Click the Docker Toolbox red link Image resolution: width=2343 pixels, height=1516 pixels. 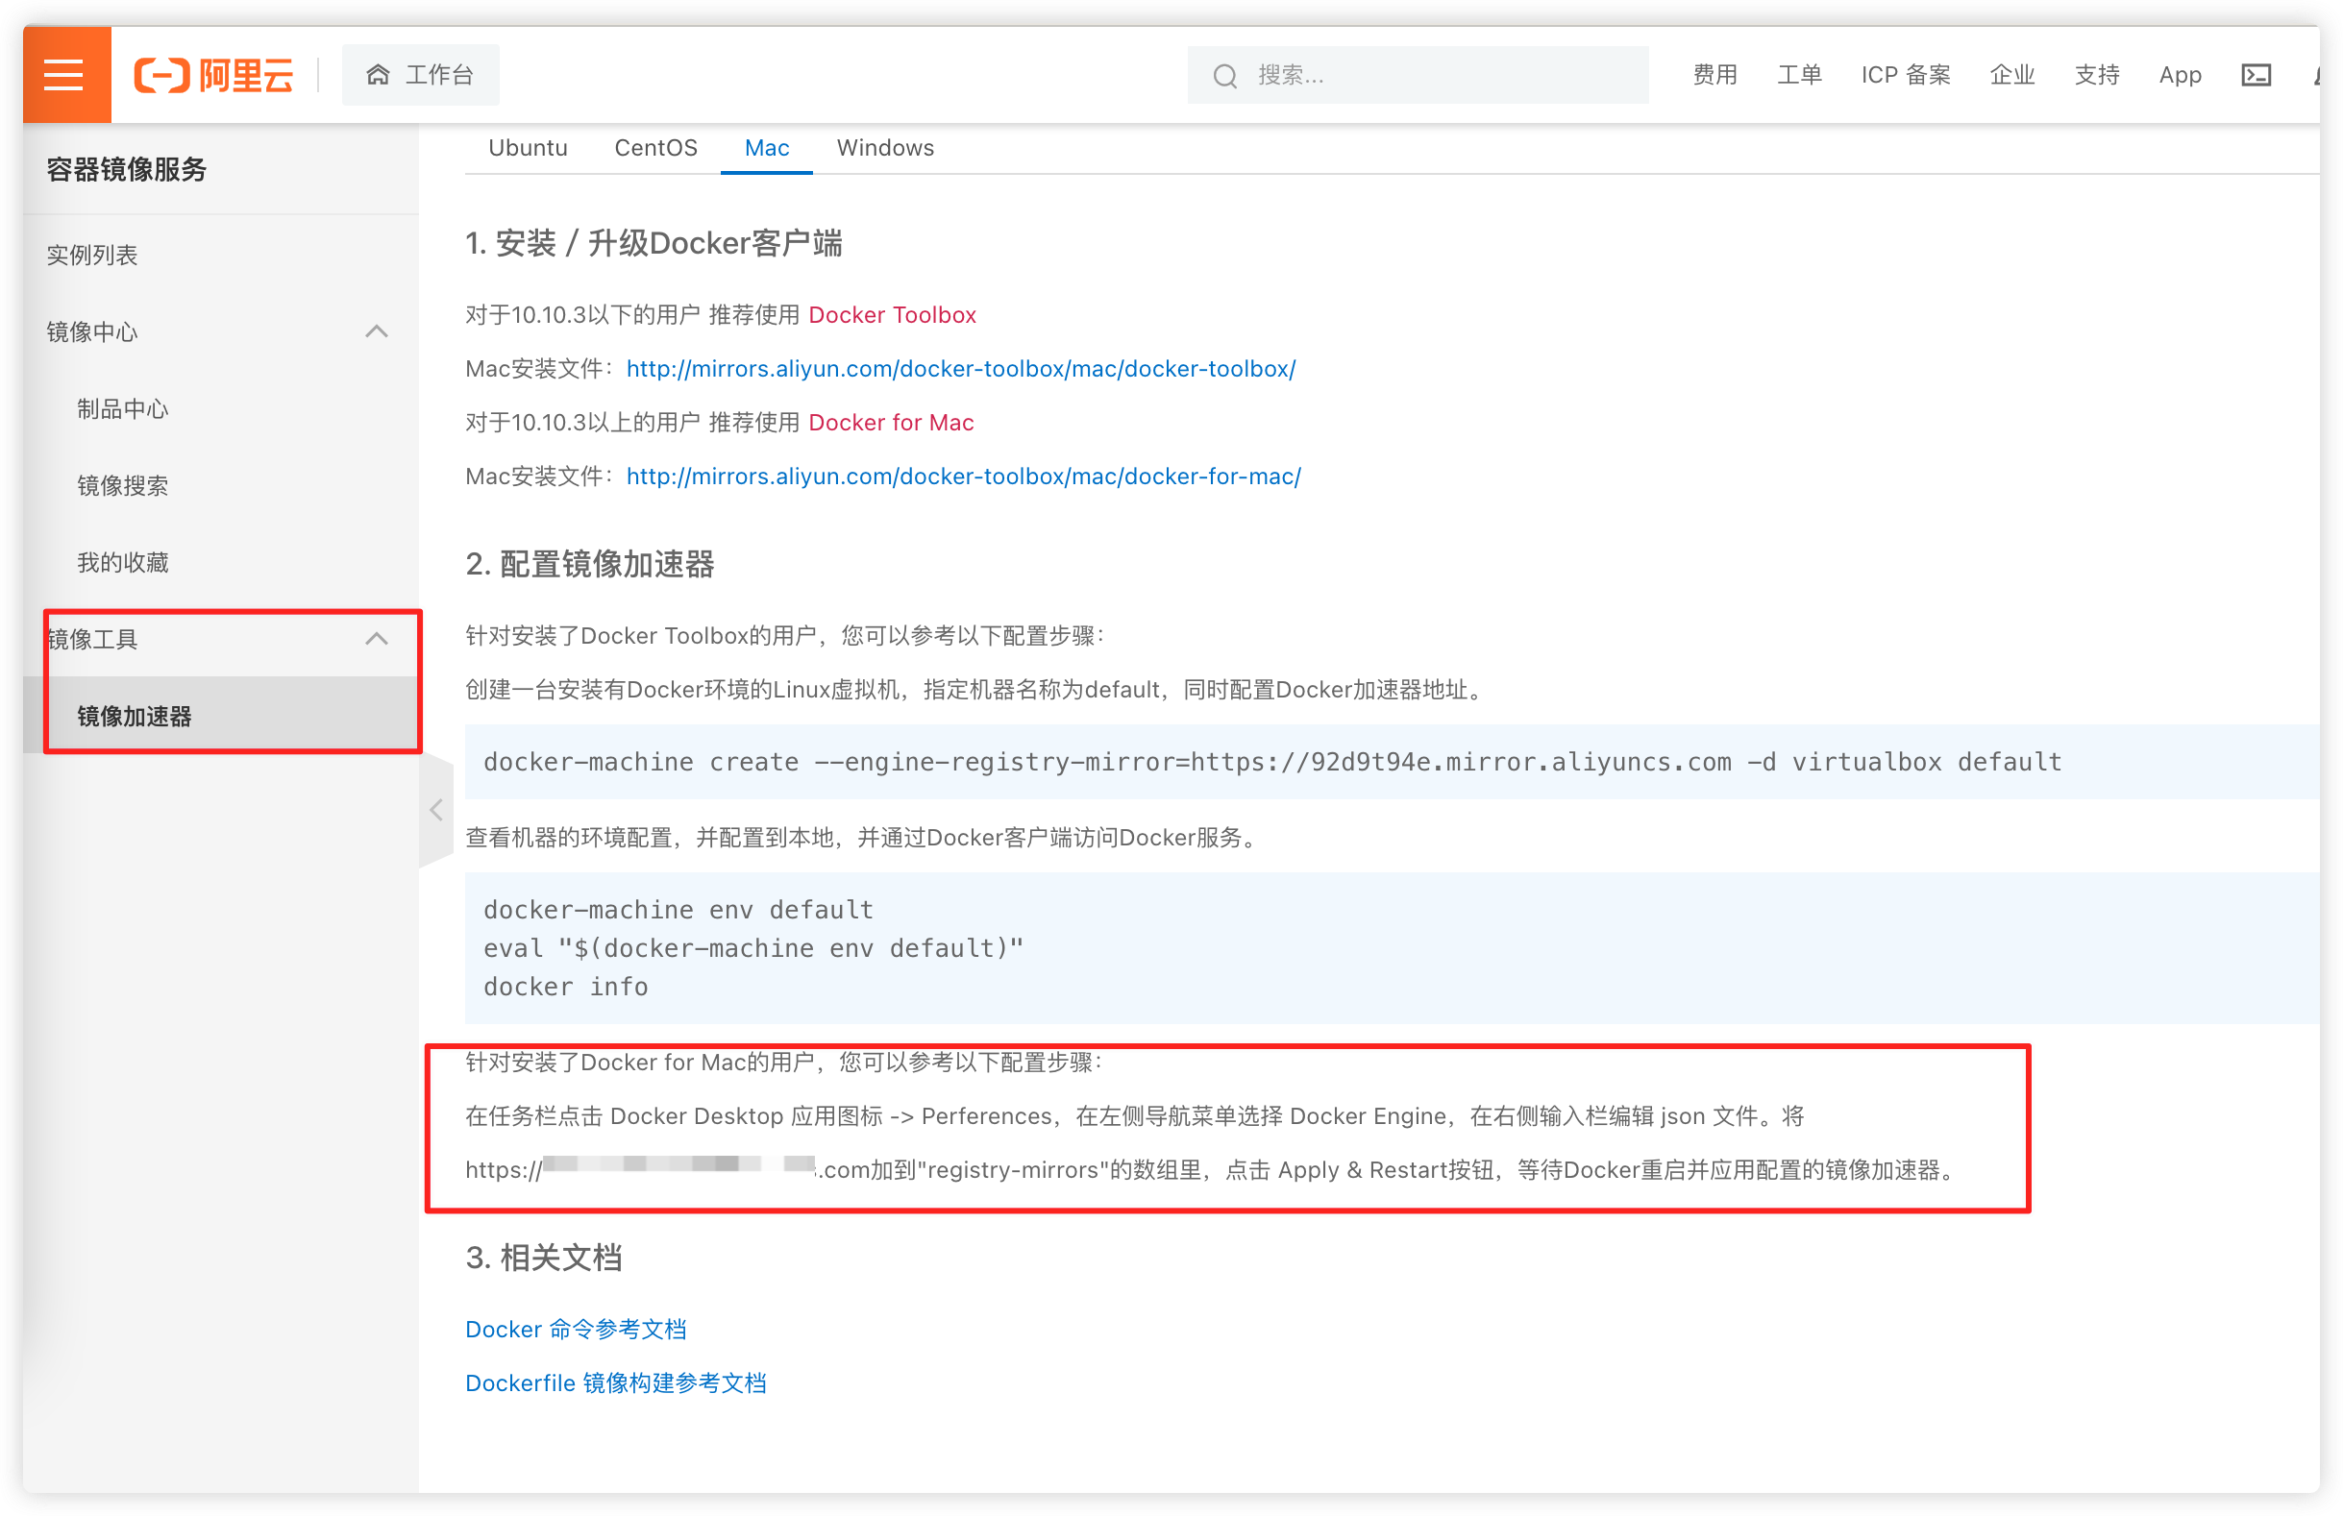pyautogui.click(x=892, y=315)
